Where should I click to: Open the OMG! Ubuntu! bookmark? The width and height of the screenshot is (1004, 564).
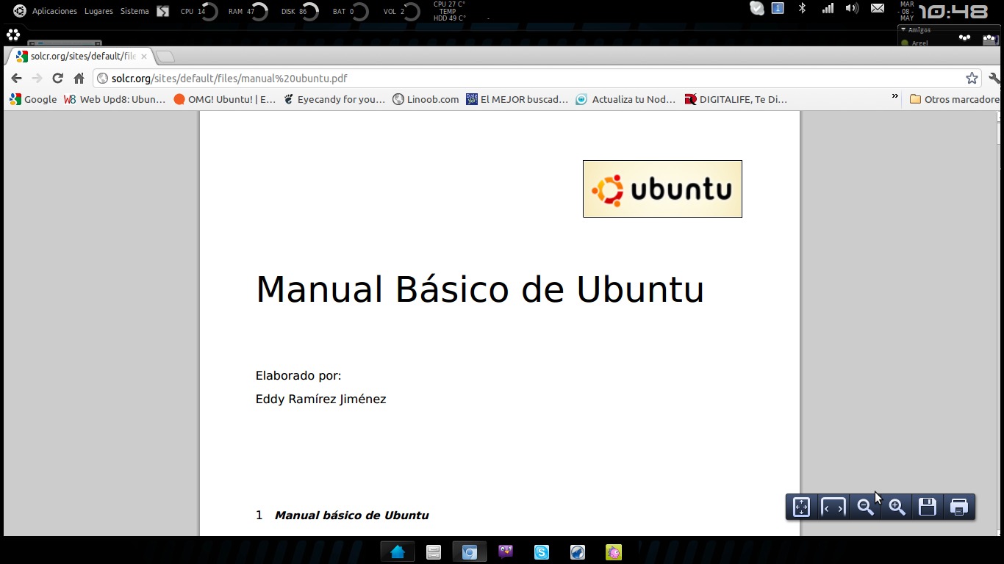(x=224, y=99)
